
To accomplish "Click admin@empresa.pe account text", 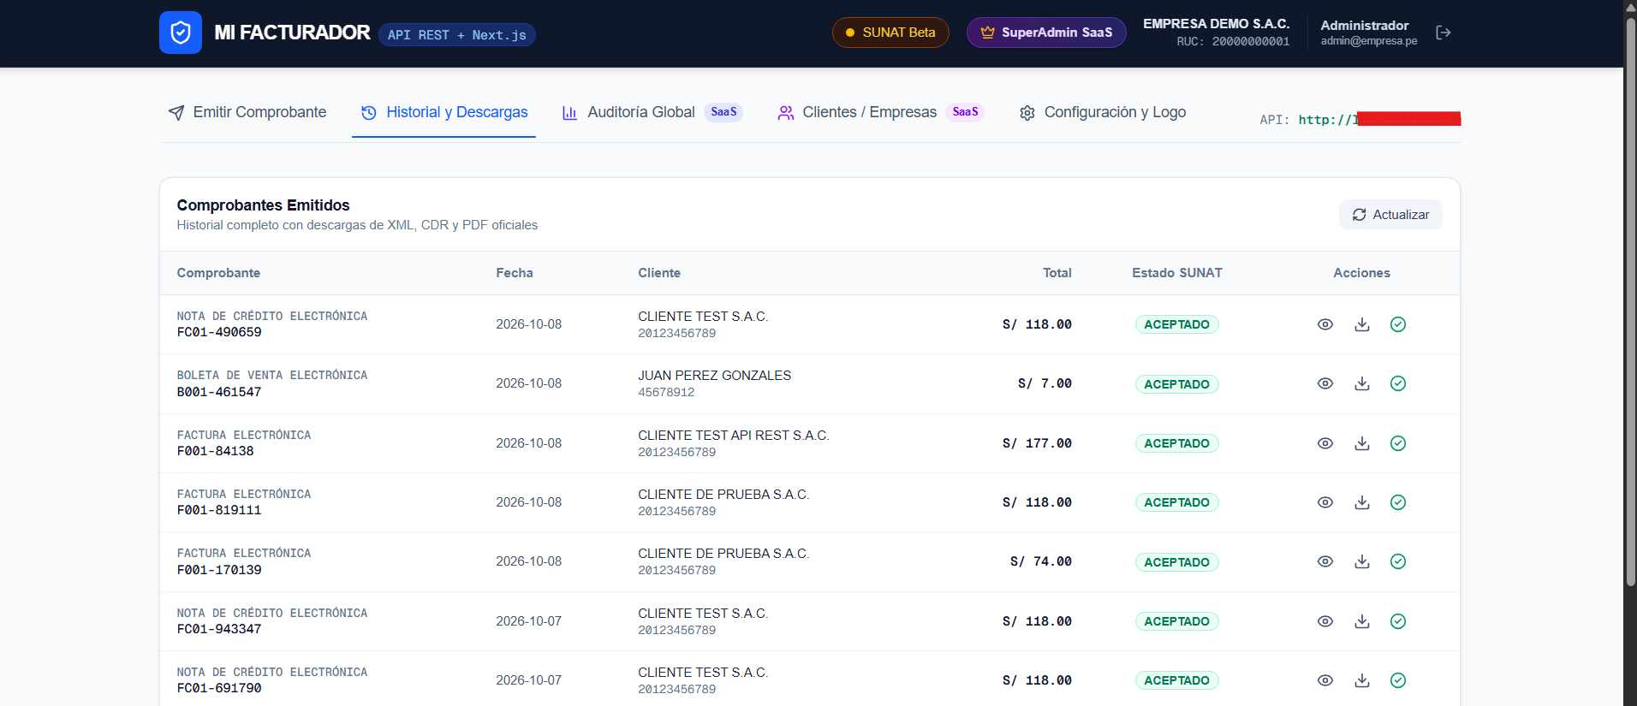I will pyautogui.click(x=1368, y=41).
